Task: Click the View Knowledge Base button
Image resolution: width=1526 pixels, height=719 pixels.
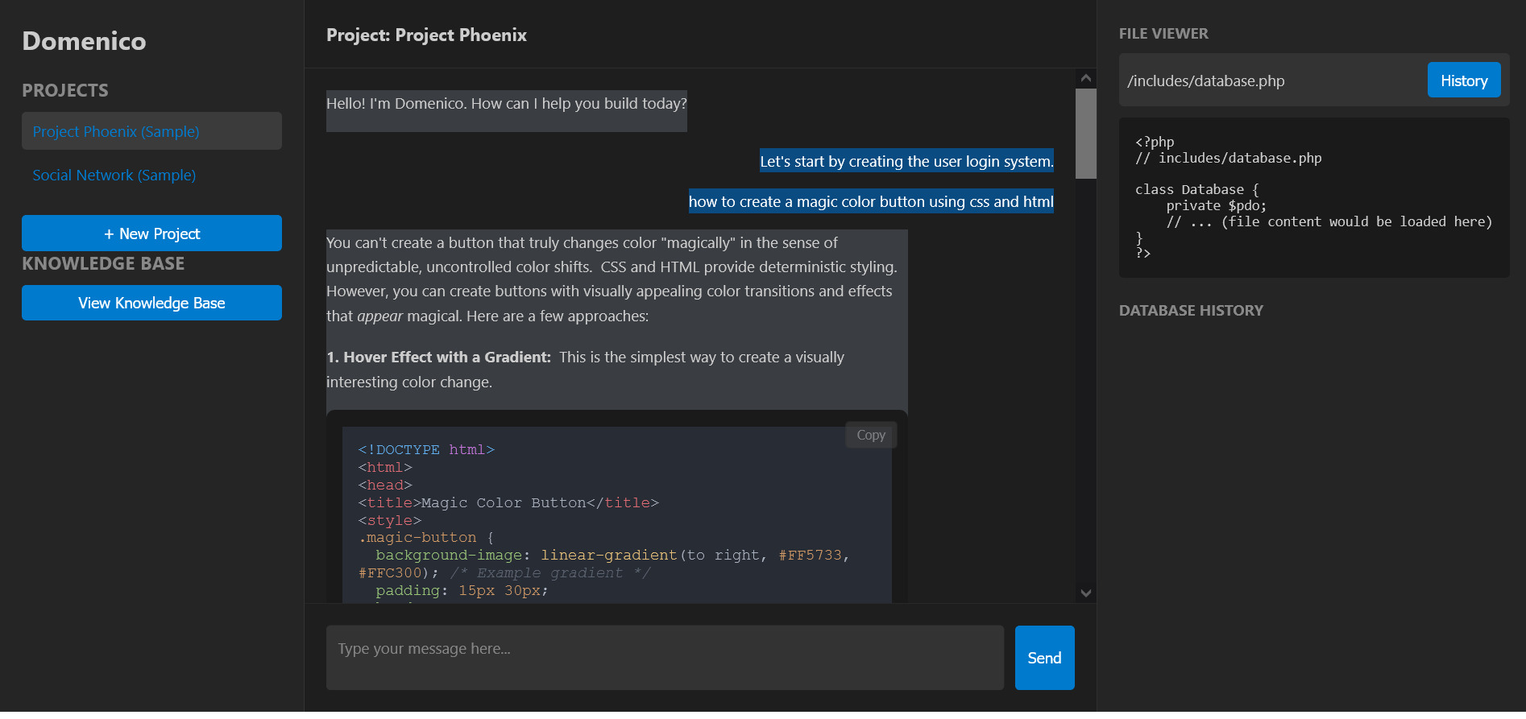Action: (151, 304)
